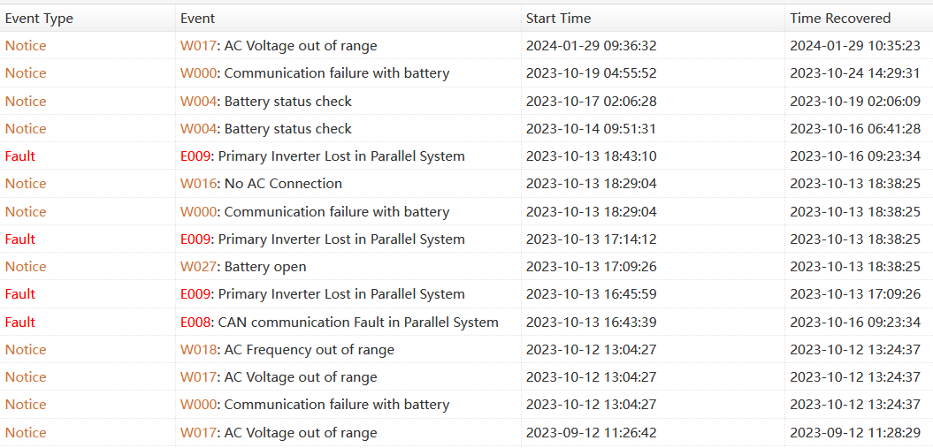Click the recovered time 2023-10-24 14:29:31

(x=854, y=73)
